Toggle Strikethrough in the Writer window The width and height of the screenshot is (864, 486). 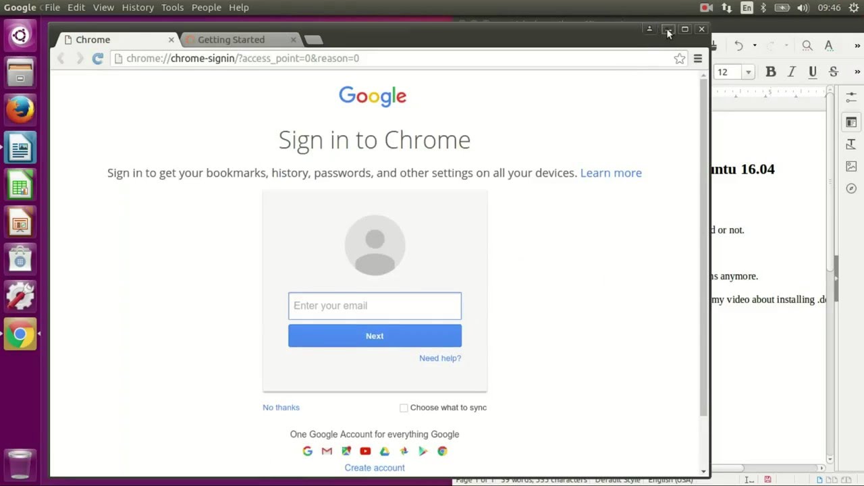834,72
